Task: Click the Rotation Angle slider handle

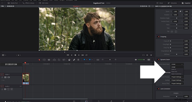Action: click(x=176, y=18)
